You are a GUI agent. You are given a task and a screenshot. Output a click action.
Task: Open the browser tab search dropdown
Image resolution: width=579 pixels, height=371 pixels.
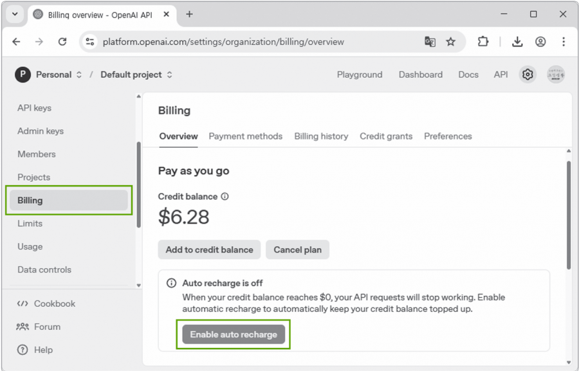pyautogui.click(x=15, y=14)
